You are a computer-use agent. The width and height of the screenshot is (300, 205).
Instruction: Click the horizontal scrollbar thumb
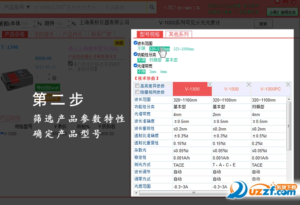(193, 193)
